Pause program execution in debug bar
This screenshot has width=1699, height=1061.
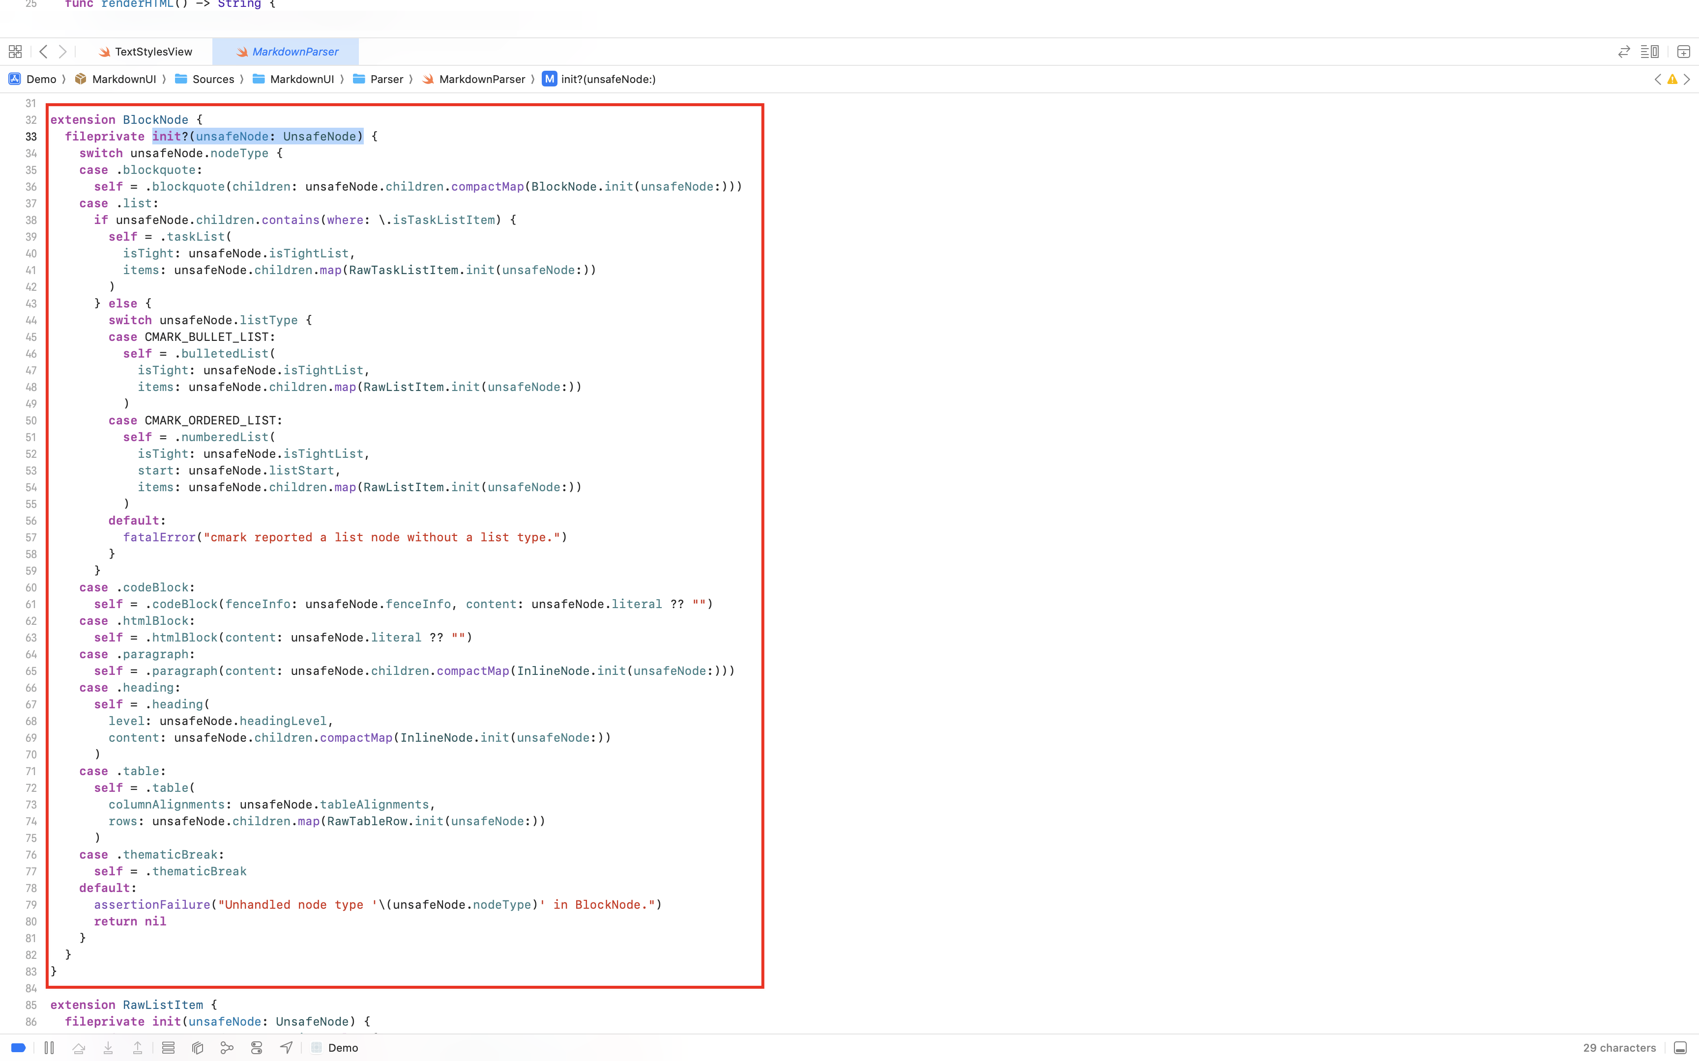click(49, 1048)
